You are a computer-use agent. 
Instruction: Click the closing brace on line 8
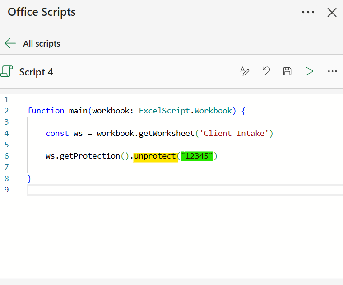point(29,178)
